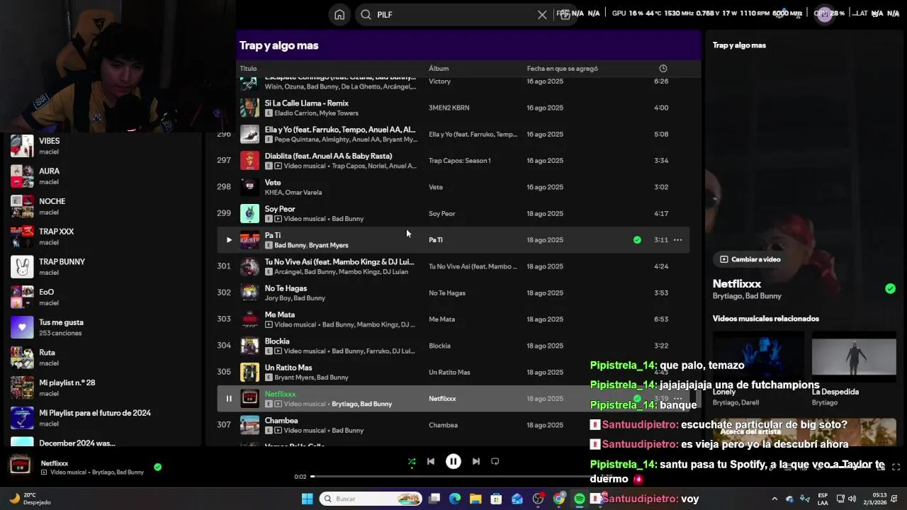Toggle repeat in the player bar
Viewport: 907px width, 510px height.
click(x=495, y=461)
